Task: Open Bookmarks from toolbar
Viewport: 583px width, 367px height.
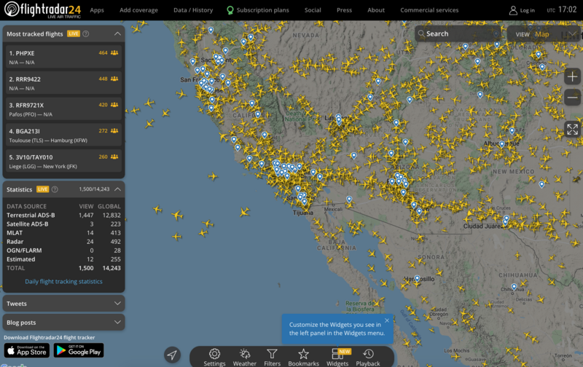Action: tap(303, 358)
